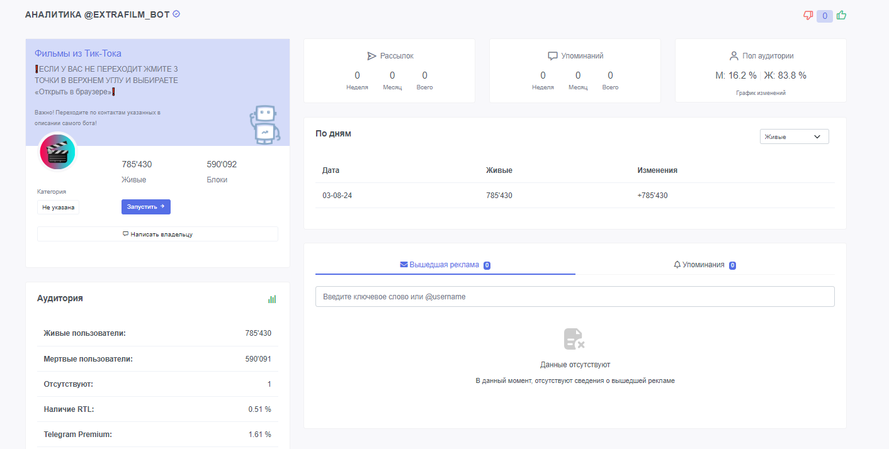Click the 03-08-24 date row
Screen dimensions: 889x449
(337, 196)
